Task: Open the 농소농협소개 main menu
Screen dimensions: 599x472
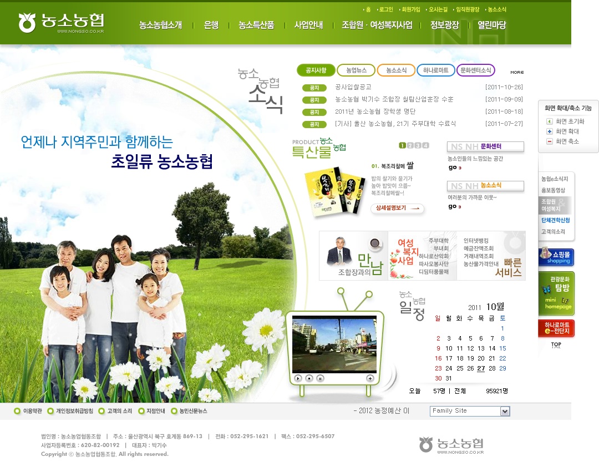Action: coord(160,25)
